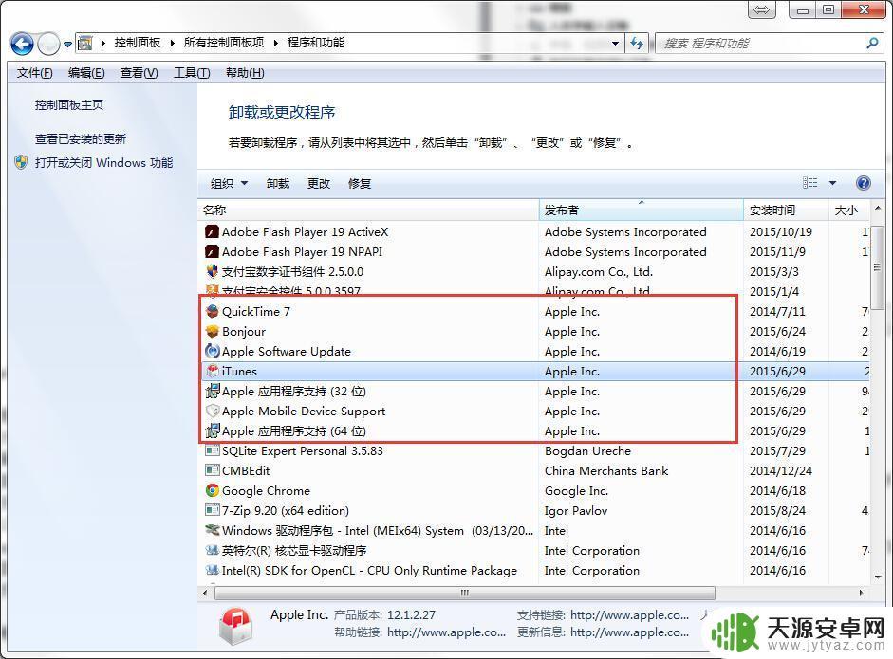The height and width of the screenshot is (659, 893).
Task: Click the refresh button beside address bar
Action: pyautogui.click(x=637, y=44)
